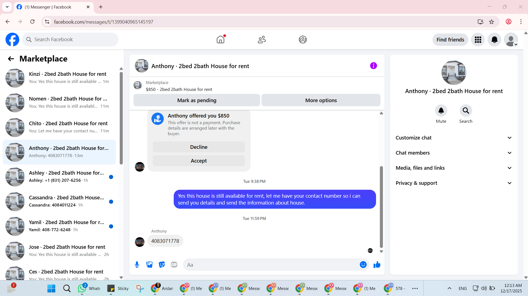528x296 pixels.
Task: Open taskbar overflow three dots
Action: coord(415,288)
